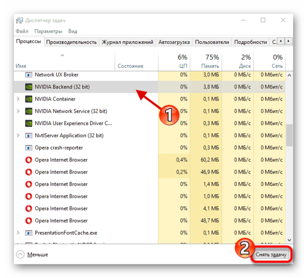307x278 pixels.
Task: Click the NVIDIA Network Service icon
Action: (x=29, y=111)
